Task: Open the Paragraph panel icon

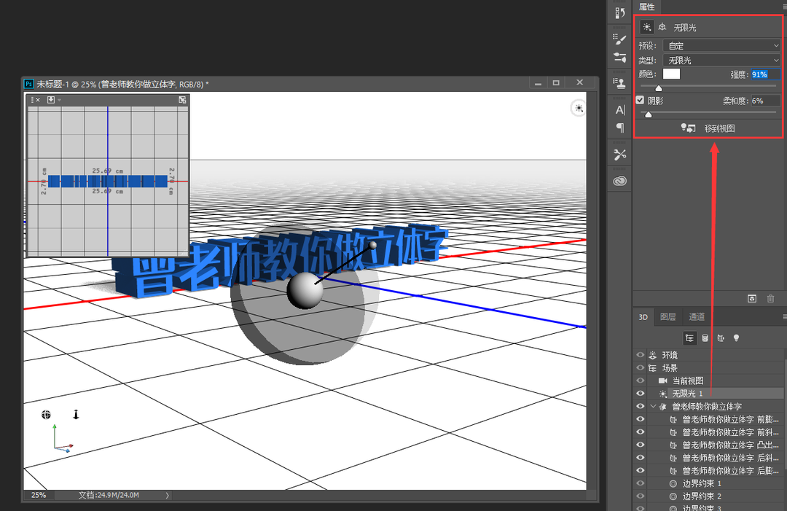Action: click(620, 128)
